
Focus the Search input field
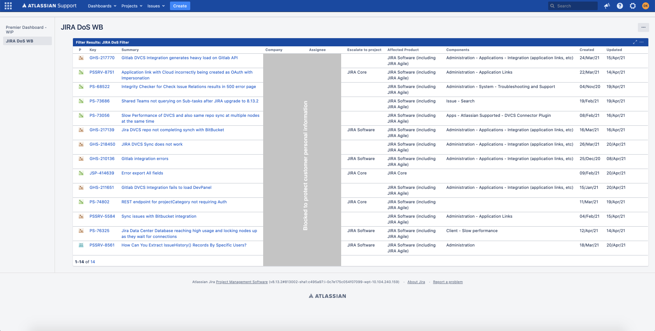tap(573, 6)
